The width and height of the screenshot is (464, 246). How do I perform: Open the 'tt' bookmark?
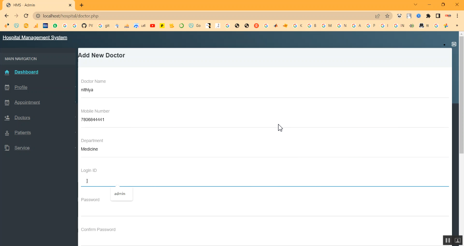pyautogui.click(x=424, y=26)
